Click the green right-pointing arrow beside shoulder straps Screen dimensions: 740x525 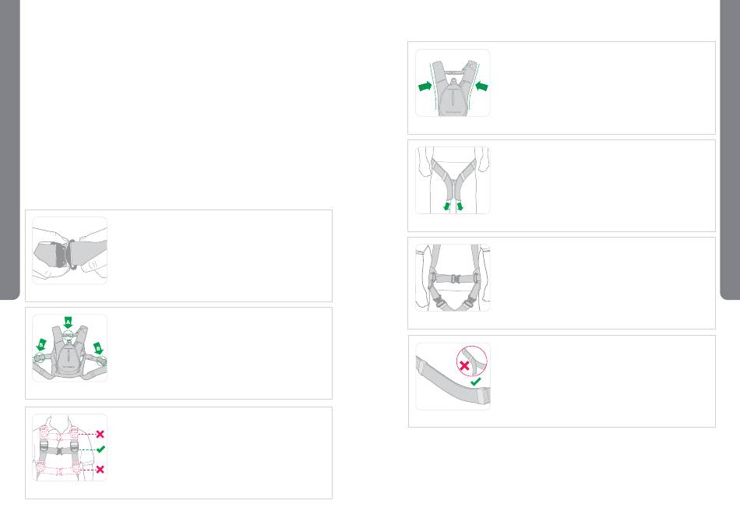point(425,86)
